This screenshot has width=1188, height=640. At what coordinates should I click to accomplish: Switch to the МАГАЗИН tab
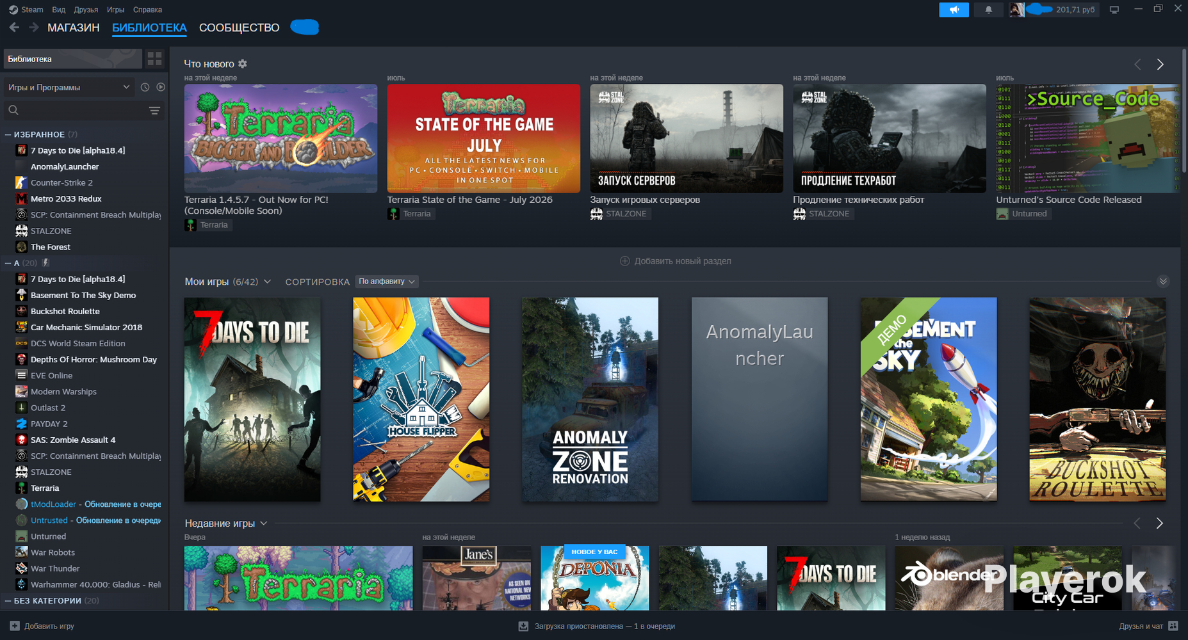[x=74, y=28]
